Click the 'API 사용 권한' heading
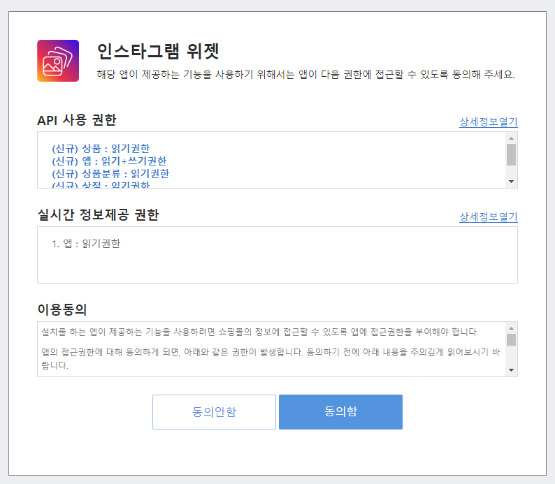Viewport: 555px width, 484px height. tap(77, 120)
